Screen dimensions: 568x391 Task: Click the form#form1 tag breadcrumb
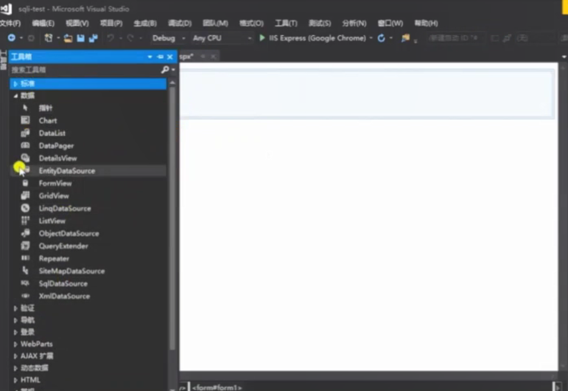(217, 387)
